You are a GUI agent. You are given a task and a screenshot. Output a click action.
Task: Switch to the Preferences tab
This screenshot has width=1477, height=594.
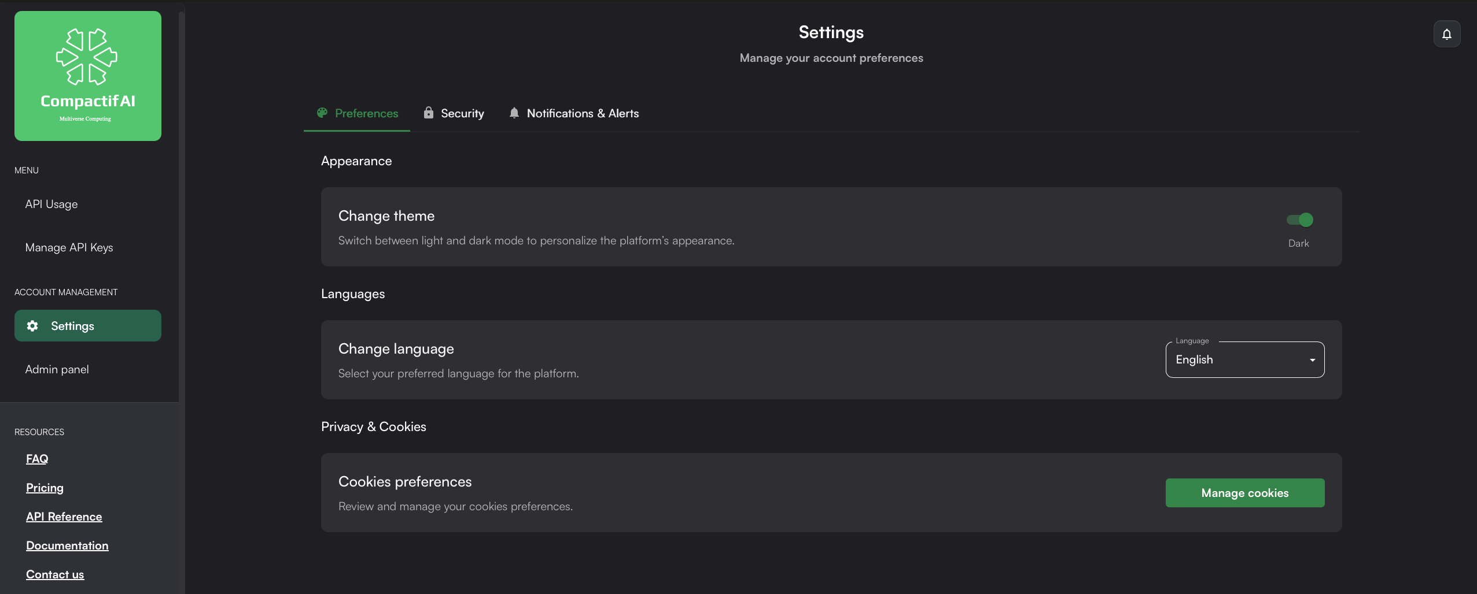tap(357, 113)
